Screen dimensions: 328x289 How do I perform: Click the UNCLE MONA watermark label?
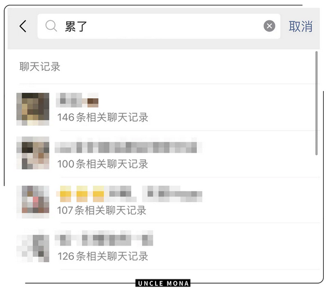click(163, 284)
